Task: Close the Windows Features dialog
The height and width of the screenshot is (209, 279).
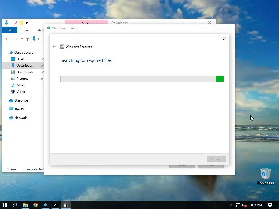Action: point(225,38)
